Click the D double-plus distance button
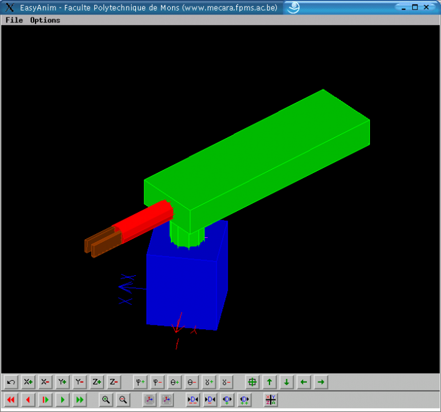 [x=244, y=400]
